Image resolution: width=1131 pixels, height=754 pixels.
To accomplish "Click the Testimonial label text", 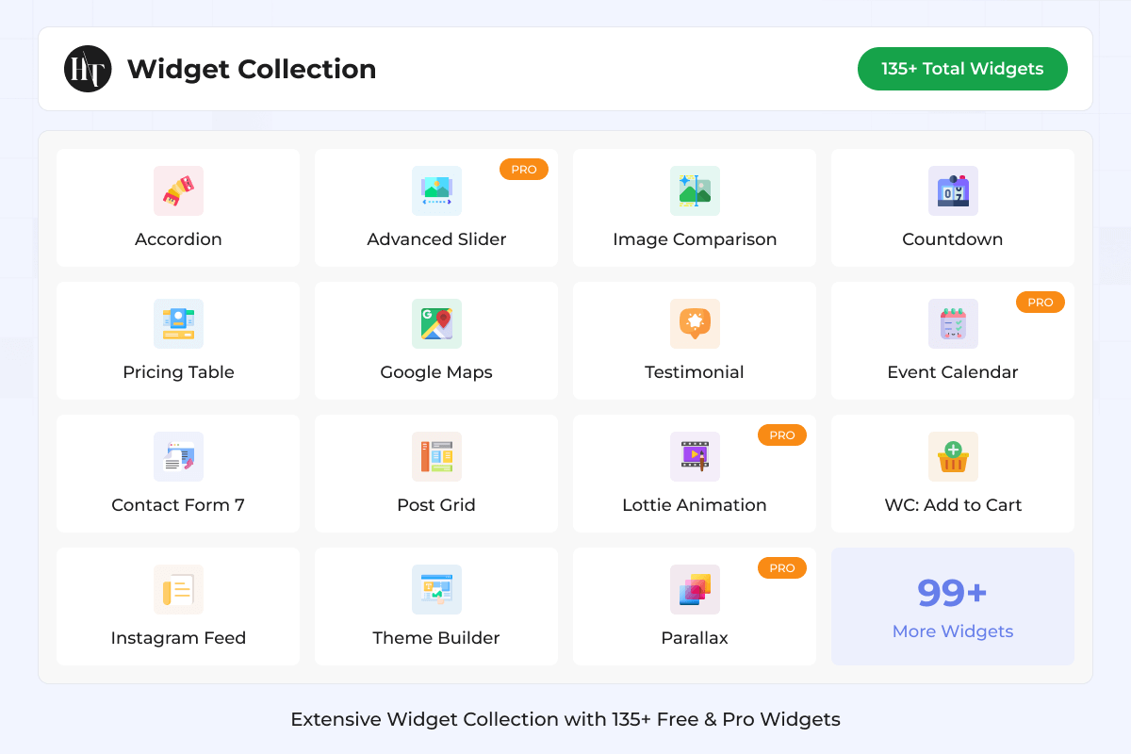I will pyautogui.click(x=695, y=372).
